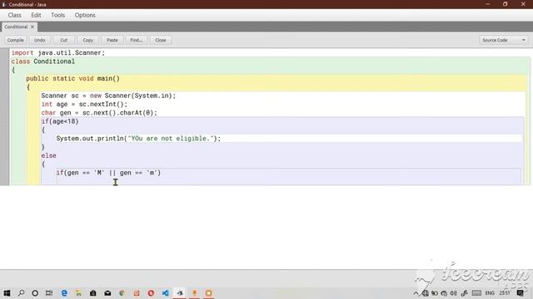
Task: Open the clock showing 23:51
Action: click(505, 293)
